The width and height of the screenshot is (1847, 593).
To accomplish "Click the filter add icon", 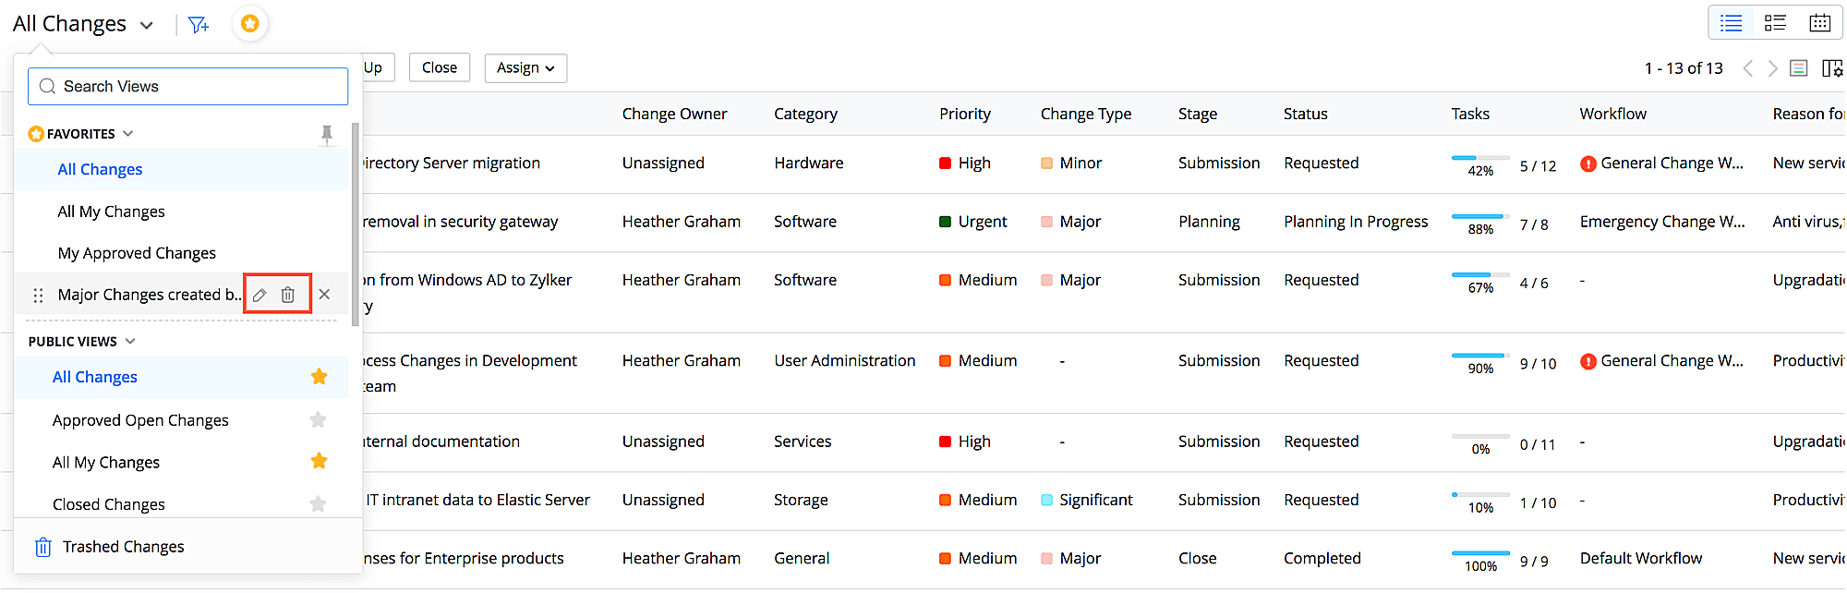I will coord(199,25).
